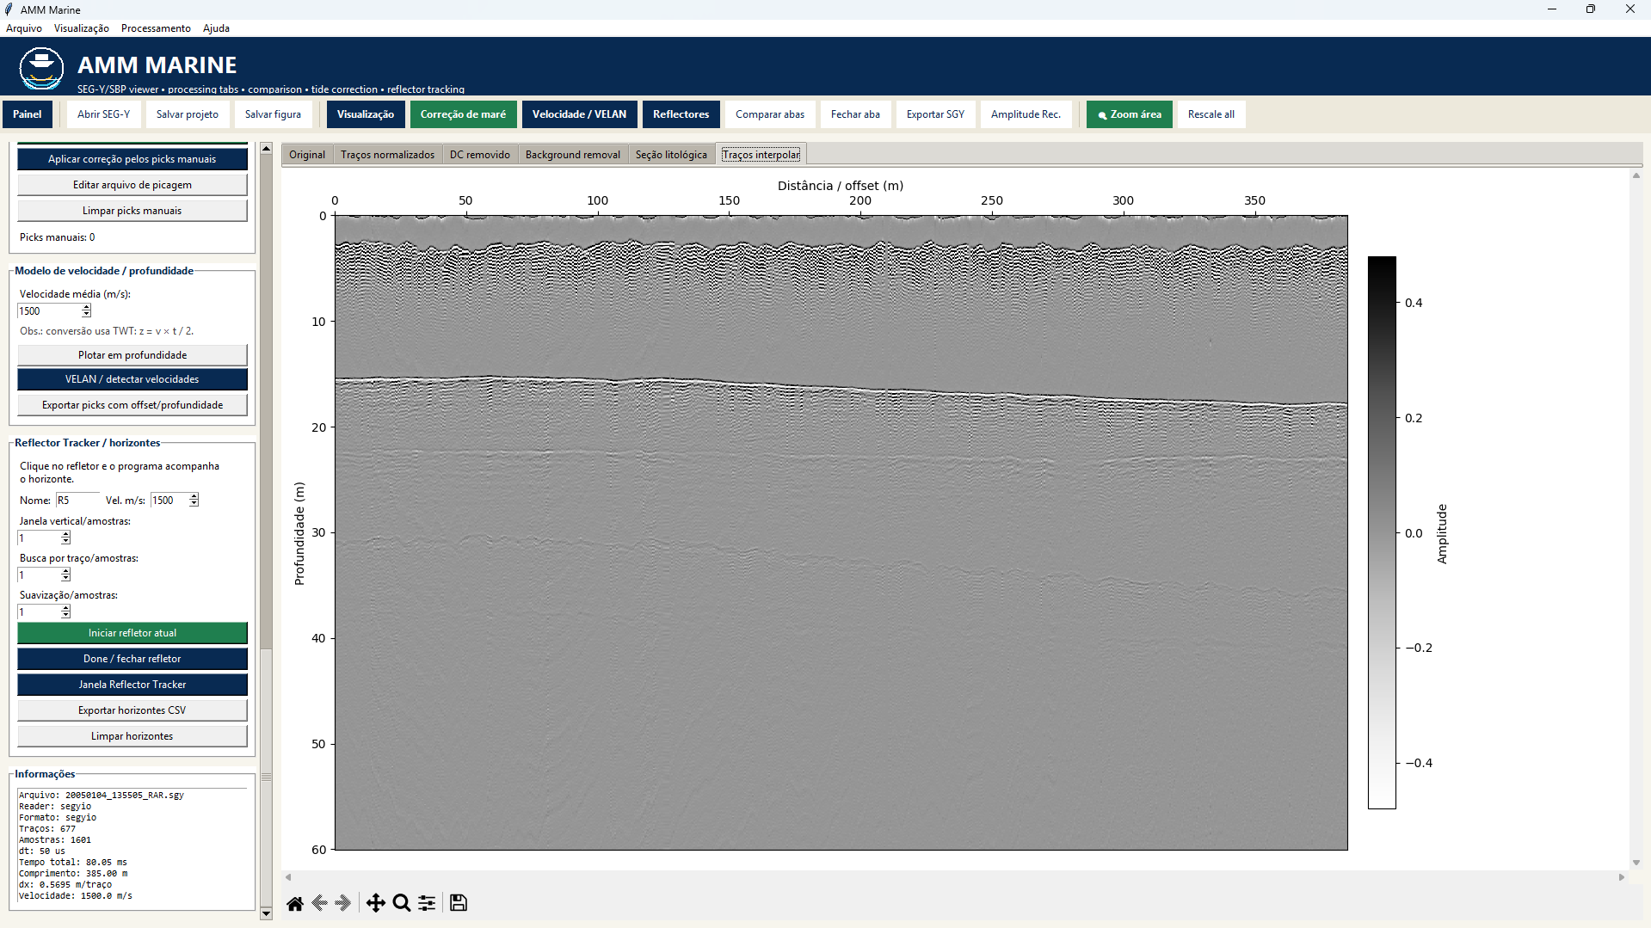Adjust Janela vertical/amostras spinner
Image resolution: width=1651 pixels, height=928 pixels.
pos(65,538)
